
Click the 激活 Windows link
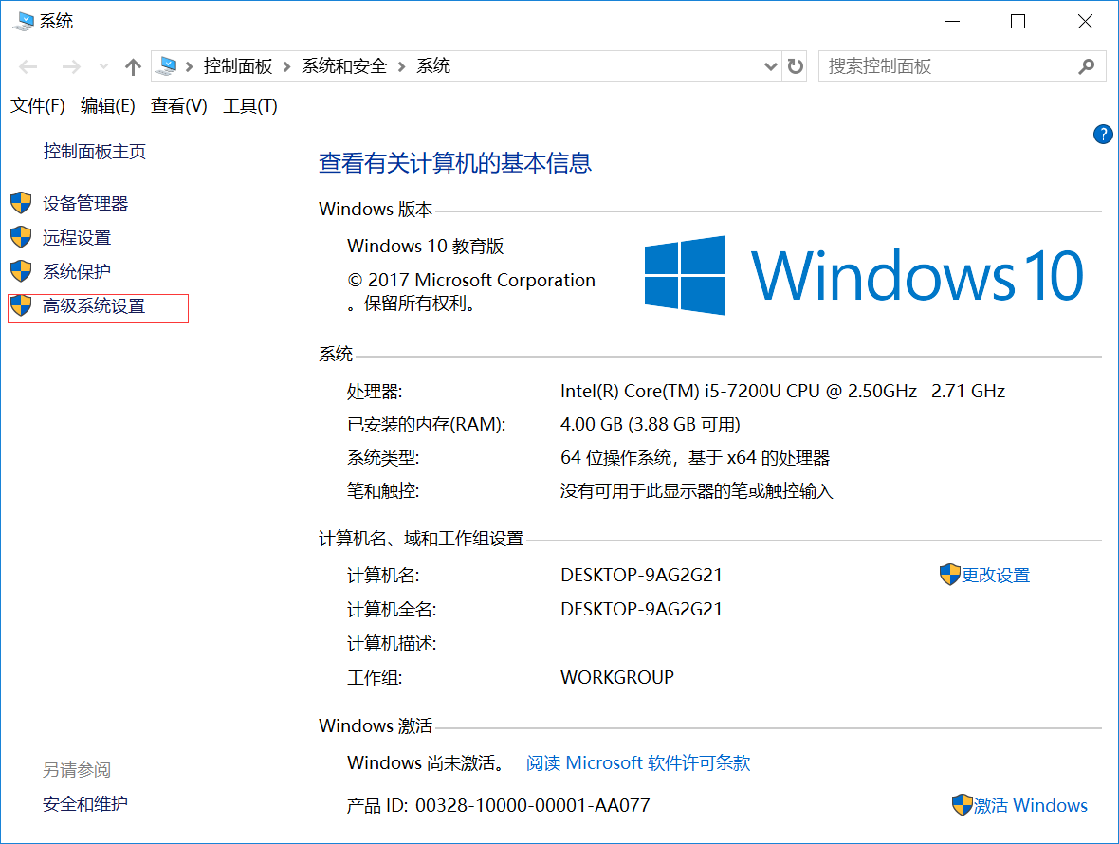point(1030,805)
